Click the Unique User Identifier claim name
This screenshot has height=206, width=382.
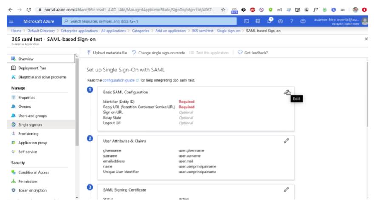(x=121, y=172)
